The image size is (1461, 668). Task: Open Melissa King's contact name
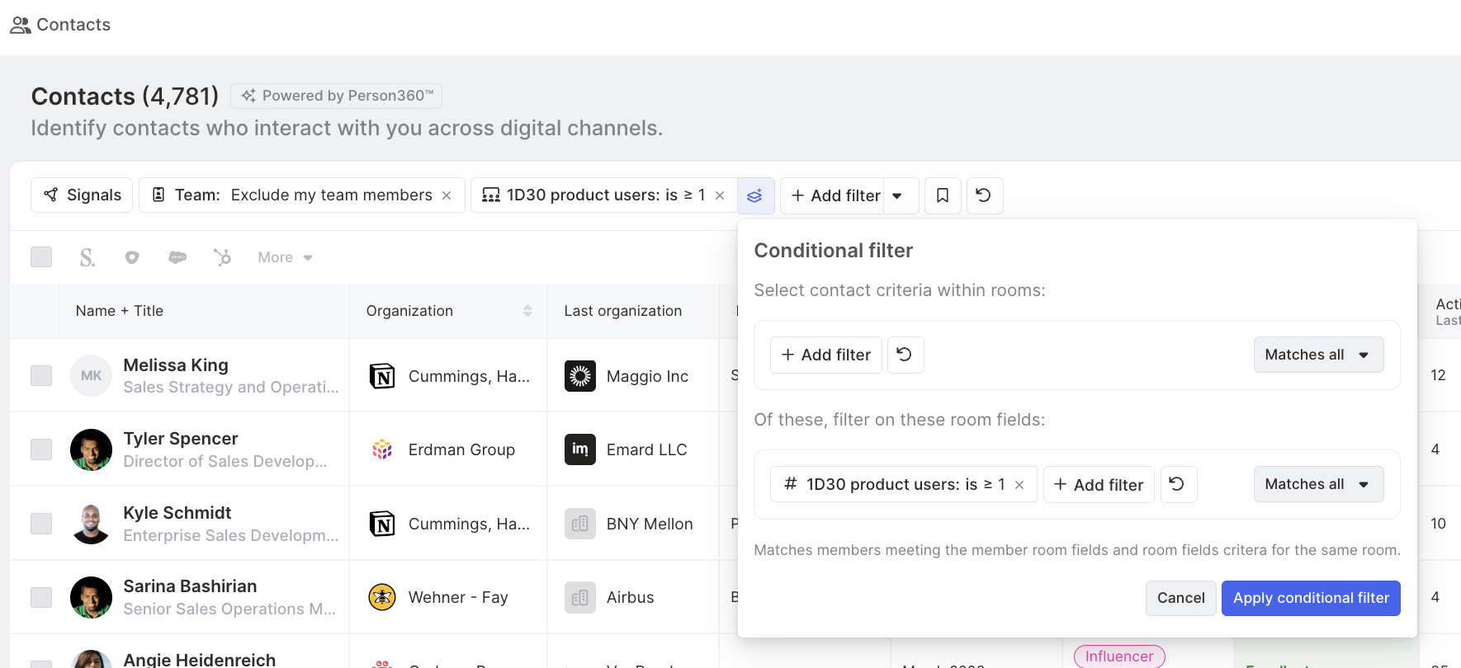point(176,365)
